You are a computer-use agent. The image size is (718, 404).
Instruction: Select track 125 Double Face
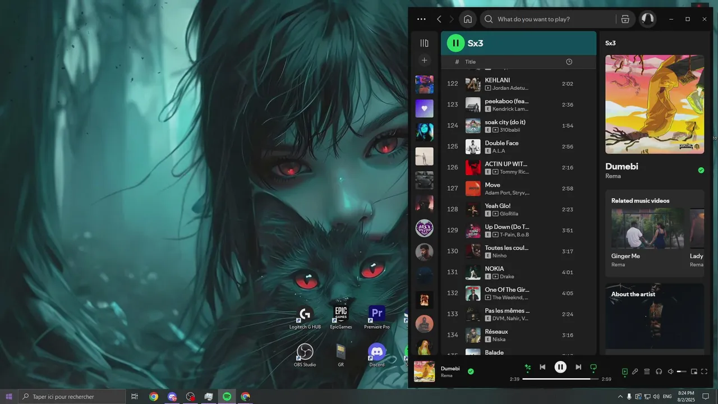coord(518,146)
